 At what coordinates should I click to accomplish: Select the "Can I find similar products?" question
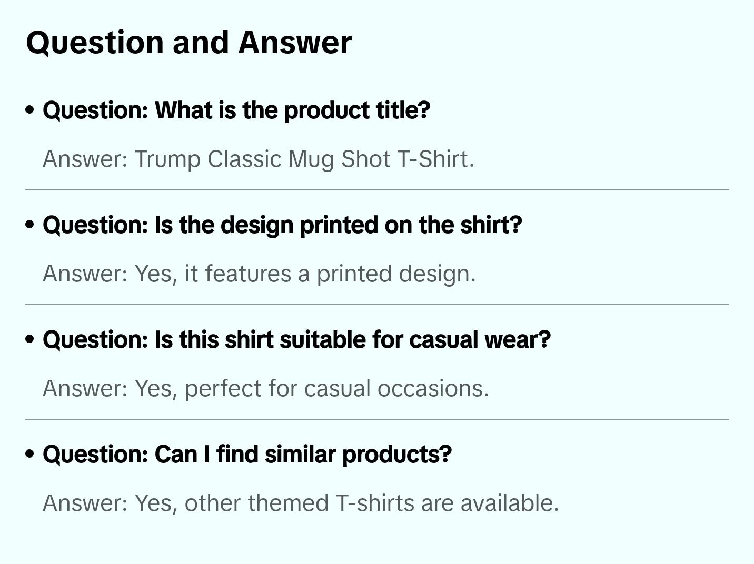coord(247,455)
